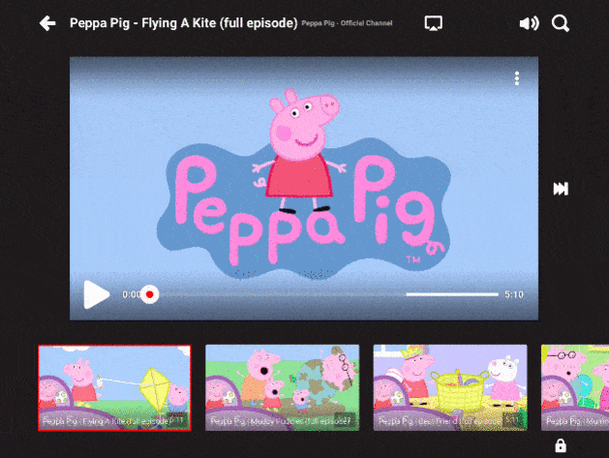Select the Flying A Kite thumbnail
609x458 pixels.
tap(114, 387)
